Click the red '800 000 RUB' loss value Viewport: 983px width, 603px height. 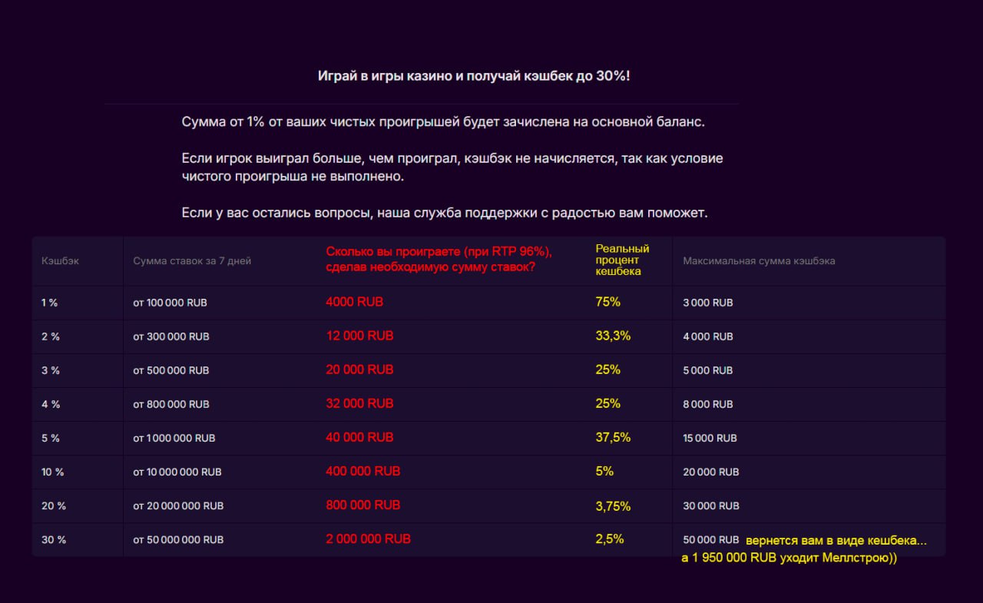[x=362, y=505]
